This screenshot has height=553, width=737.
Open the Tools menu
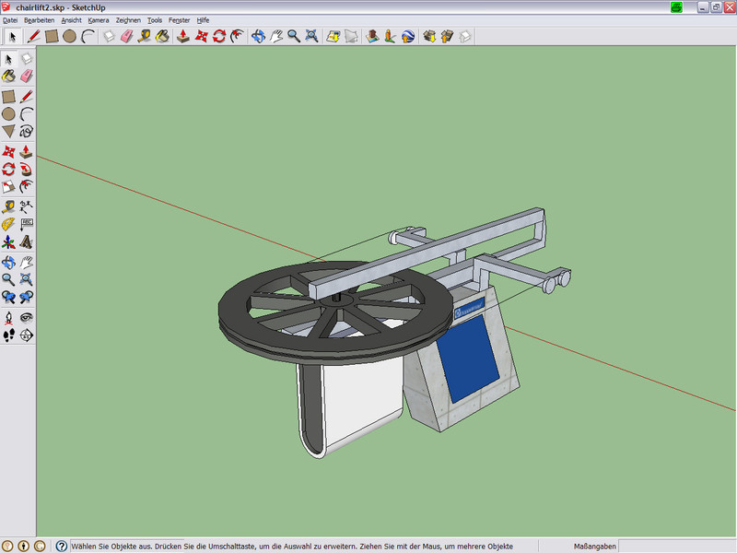pos(155,20)
